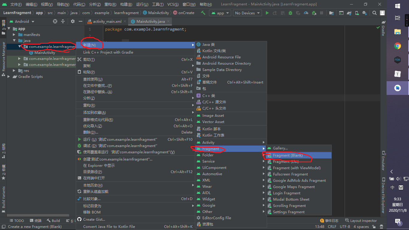This screenshot has height=230, width=409.
Task: Select Kotlin 文件/类 in the New submenu
Action: pos(231,51)
